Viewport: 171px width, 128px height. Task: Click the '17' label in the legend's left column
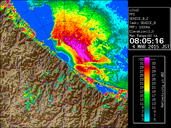tap(142, 92)
